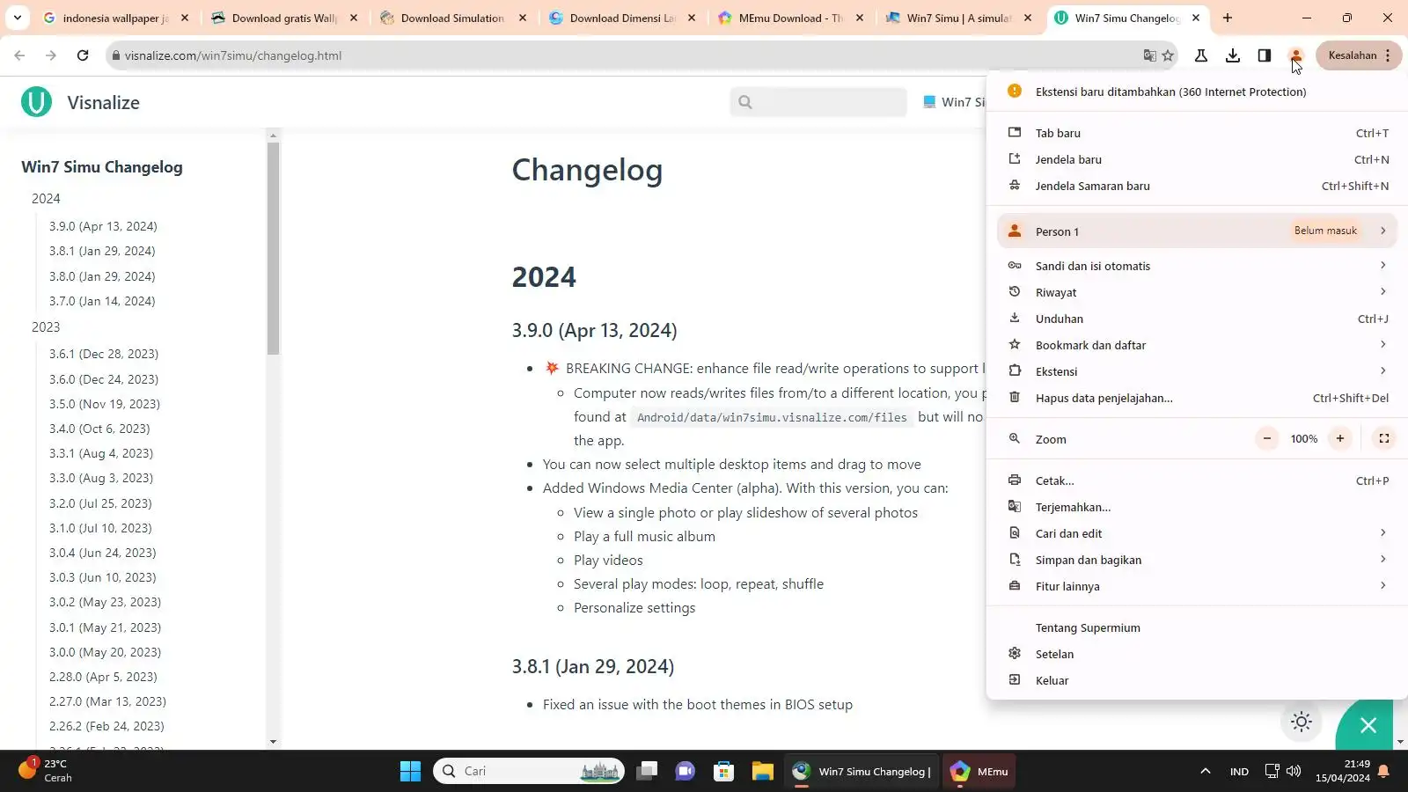The width and height of the screenshot is (1408, 792).
Task: Click the browser back arrow
Action: click(x=19, y=55)
